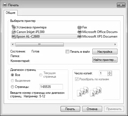Select the Страницы radio button
This screenshot has height=116, width=128.
(12, 87)
